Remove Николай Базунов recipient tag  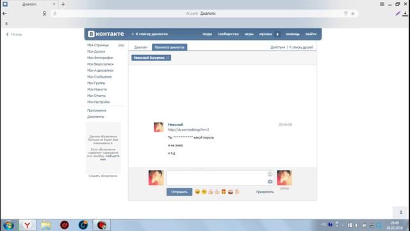pyautogui.click(x=168, y=58)
